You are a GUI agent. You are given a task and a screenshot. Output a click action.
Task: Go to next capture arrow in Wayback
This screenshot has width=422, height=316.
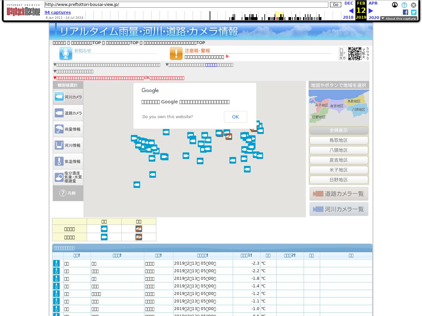click(x=371, y=11)
